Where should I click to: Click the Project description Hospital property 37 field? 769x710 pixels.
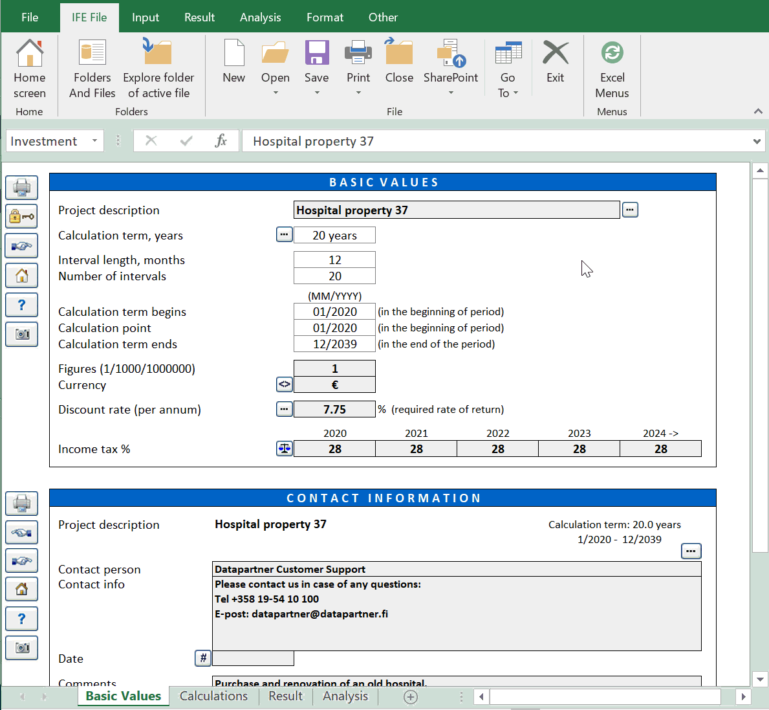click(x=457, y=210)
